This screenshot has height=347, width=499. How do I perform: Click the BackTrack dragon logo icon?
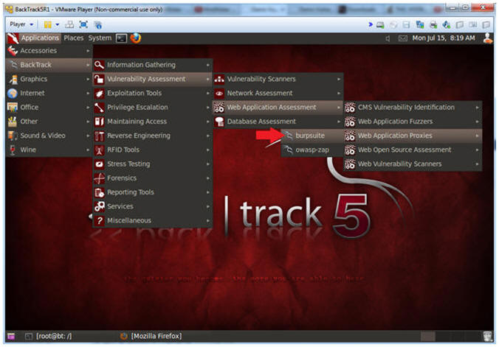(13, 39)
